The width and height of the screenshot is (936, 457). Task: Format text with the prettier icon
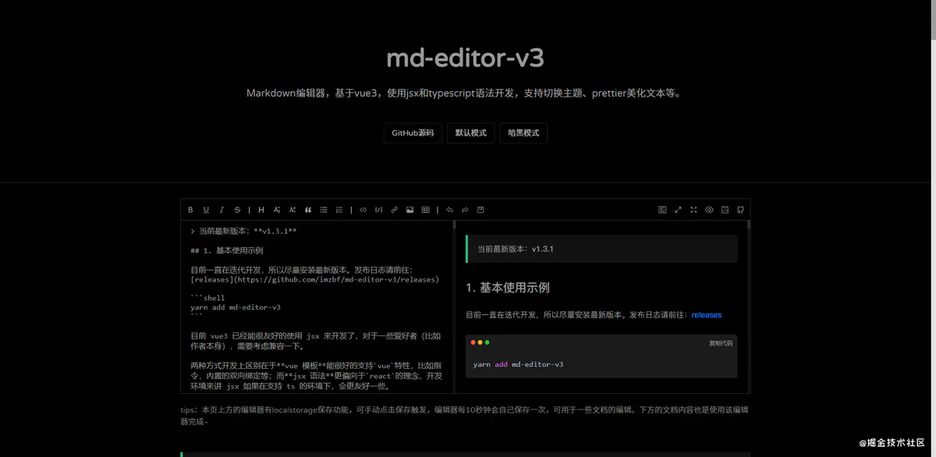(x=662, y=210)
